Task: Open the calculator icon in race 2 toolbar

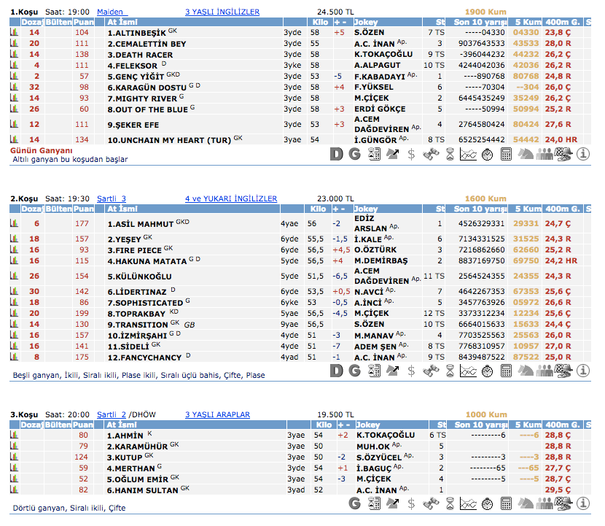Action: pyautogui.click(x=506, y=370)
